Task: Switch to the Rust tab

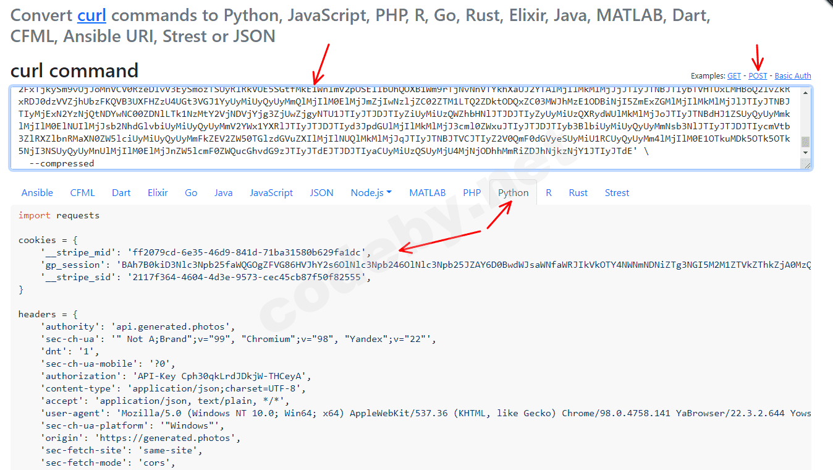Action: point(578,193)
